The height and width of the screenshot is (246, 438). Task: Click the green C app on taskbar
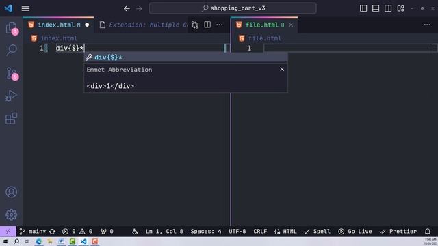pos(73,241)
